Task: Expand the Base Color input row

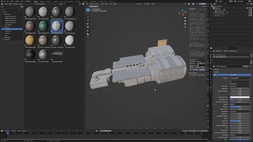Action: click(x=214, y=86)
